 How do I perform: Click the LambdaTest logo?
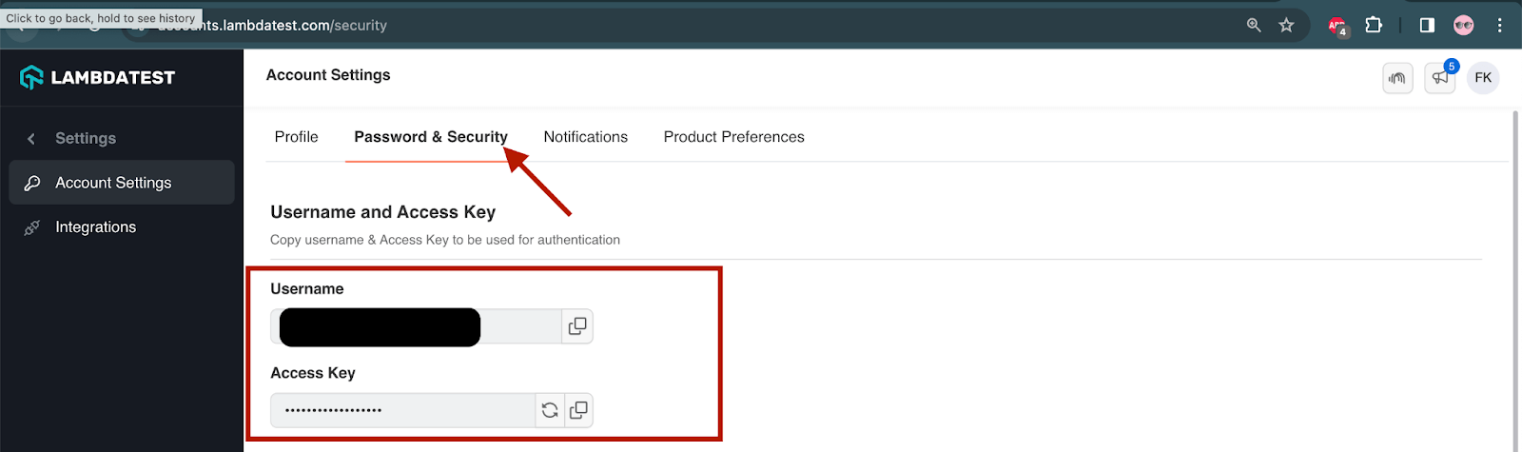pos(98,78)
